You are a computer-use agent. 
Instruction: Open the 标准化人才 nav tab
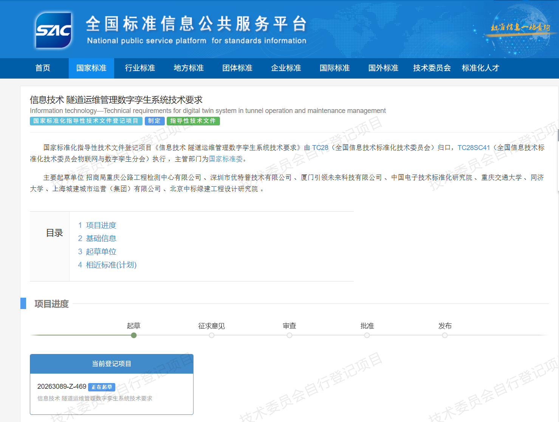tap(481, 68)
